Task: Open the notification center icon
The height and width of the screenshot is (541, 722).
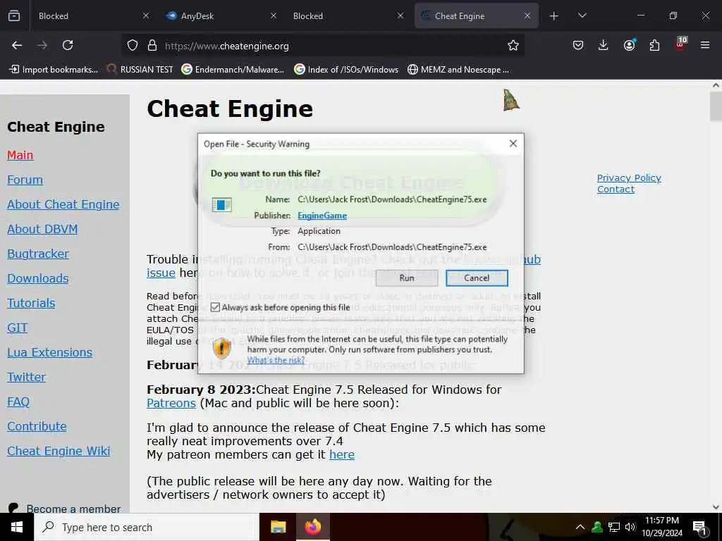Action: pyautogui.click(x=699, y=528)
